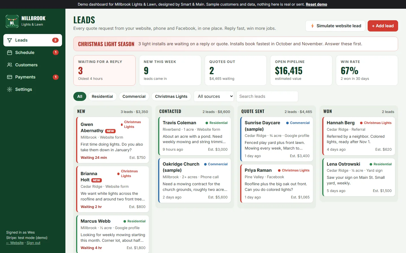Open the Priya Raman lead card
Screen dimensions: 406x253
(277, 184)
